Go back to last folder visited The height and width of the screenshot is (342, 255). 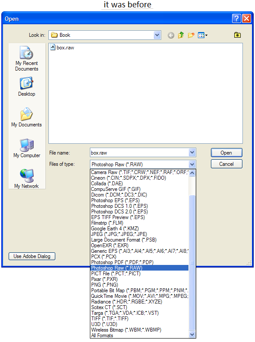(171, 35)
